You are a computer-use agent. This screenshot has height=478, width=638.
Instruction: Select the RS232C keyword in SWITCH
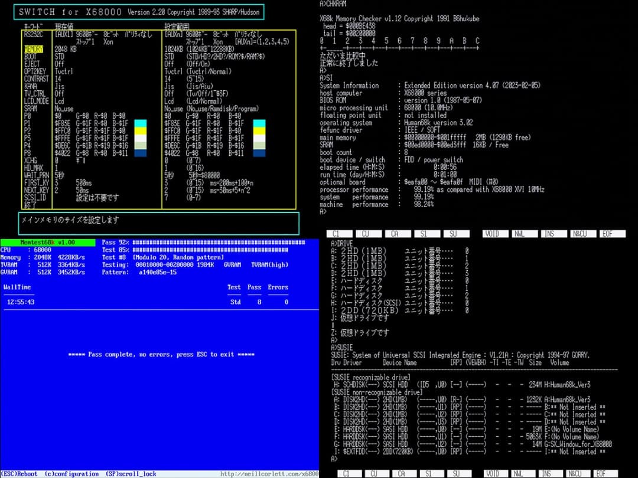[33, 34]
